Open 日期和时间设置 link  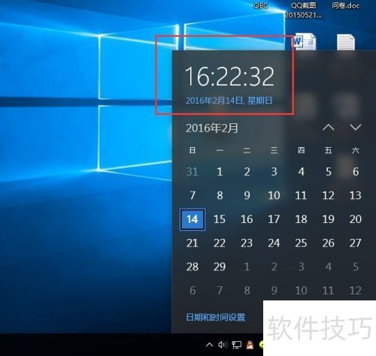216,317
